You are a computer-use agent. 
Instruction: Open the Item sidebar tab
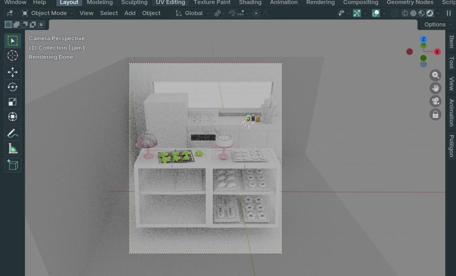click(x=451, y=41)
